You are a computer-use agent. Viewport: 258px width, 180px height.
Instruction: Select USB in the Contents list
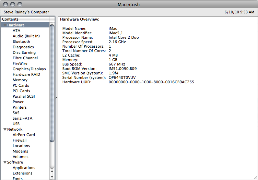[16, 124]
